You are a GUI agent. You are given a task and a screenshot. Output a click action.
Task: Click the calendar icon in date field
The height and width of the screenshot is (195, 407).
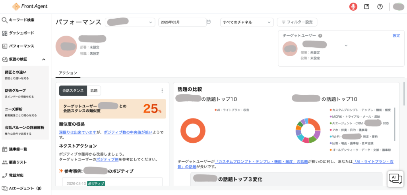click(x=209, y=22)
